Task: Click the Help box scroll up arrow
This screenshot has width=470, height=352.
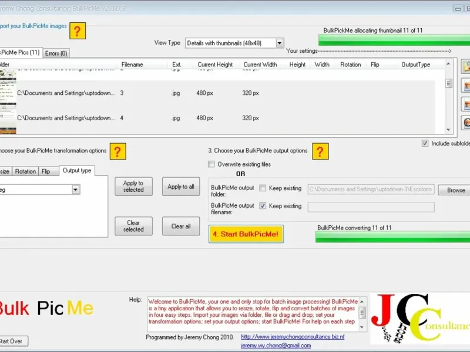Action: pyautogui.click(x=362, y=301)
